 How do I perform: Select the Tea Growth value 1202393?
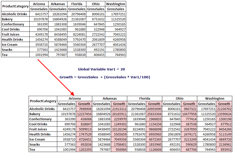(84, 149)
